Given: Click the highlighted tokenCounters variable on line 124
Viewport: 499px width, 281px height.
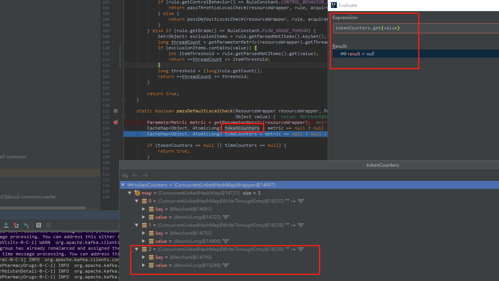Looking at the screenshot, I should pos(242,128).
